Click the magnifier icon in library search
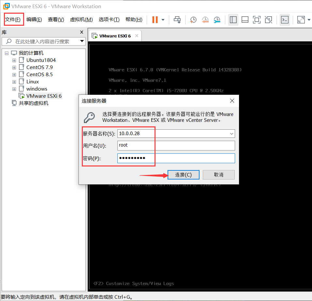Viewport: 312px width, 301px height. click(9, 41)
